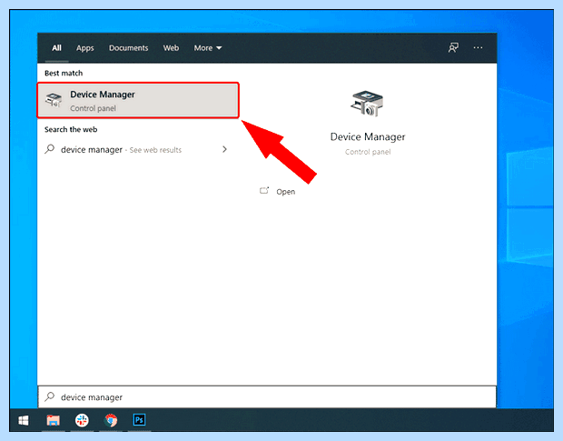563x441 pixels.
Task: Open the Windows Start button
Action: tap(24, 420)
